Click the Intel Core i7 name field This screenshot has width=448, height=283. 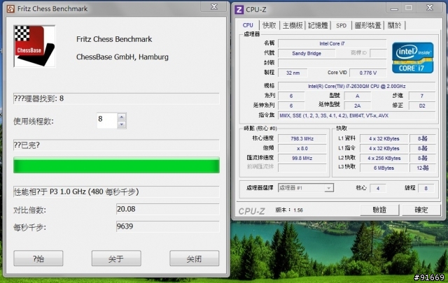click(332, 43)
